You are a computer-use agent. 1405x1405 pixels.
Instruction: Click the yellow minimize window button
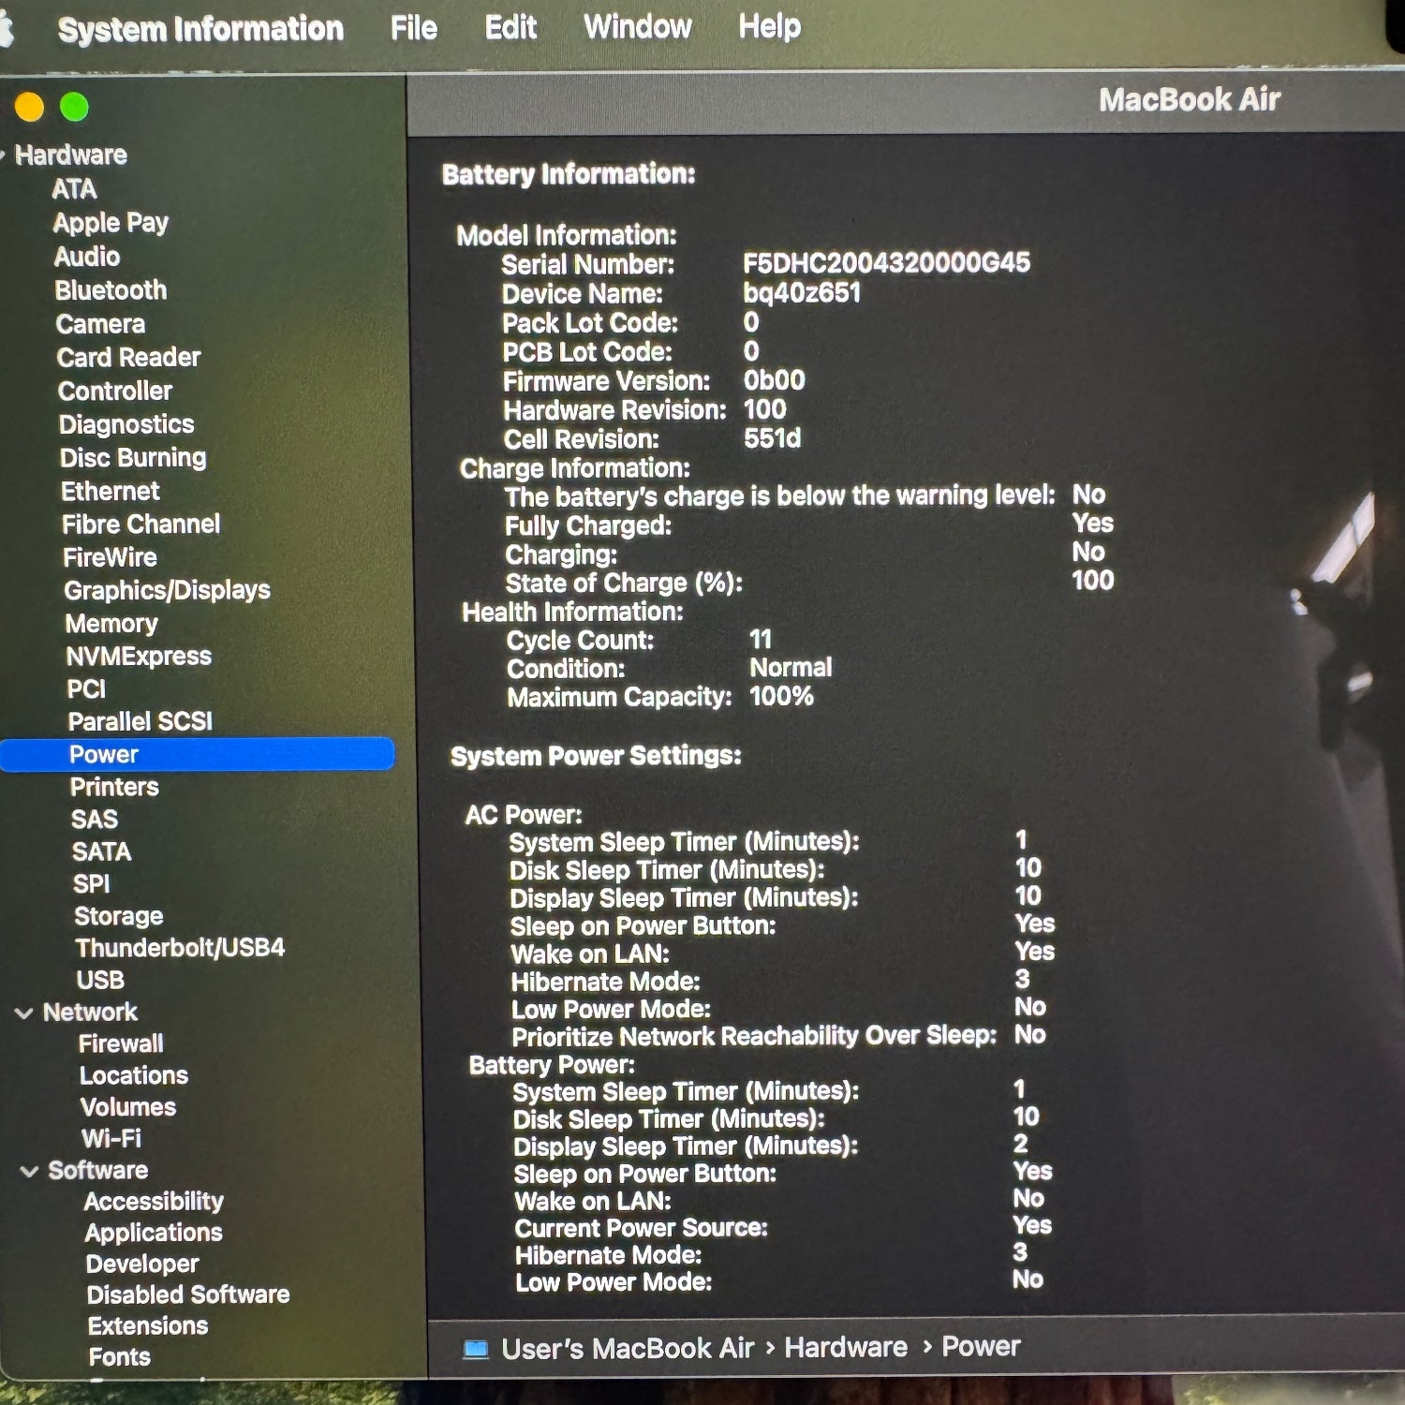pos(30,108)
